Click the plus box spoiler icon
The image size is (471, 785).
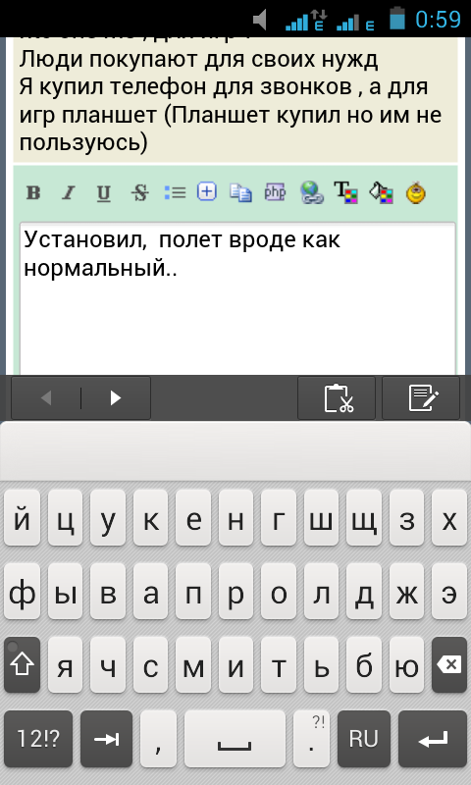[207, 191]
